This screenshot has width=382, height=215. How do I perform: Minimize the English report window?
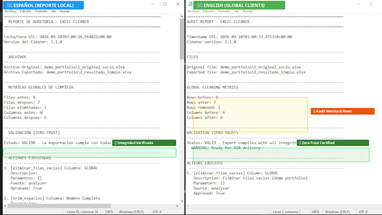coord(358,4)
